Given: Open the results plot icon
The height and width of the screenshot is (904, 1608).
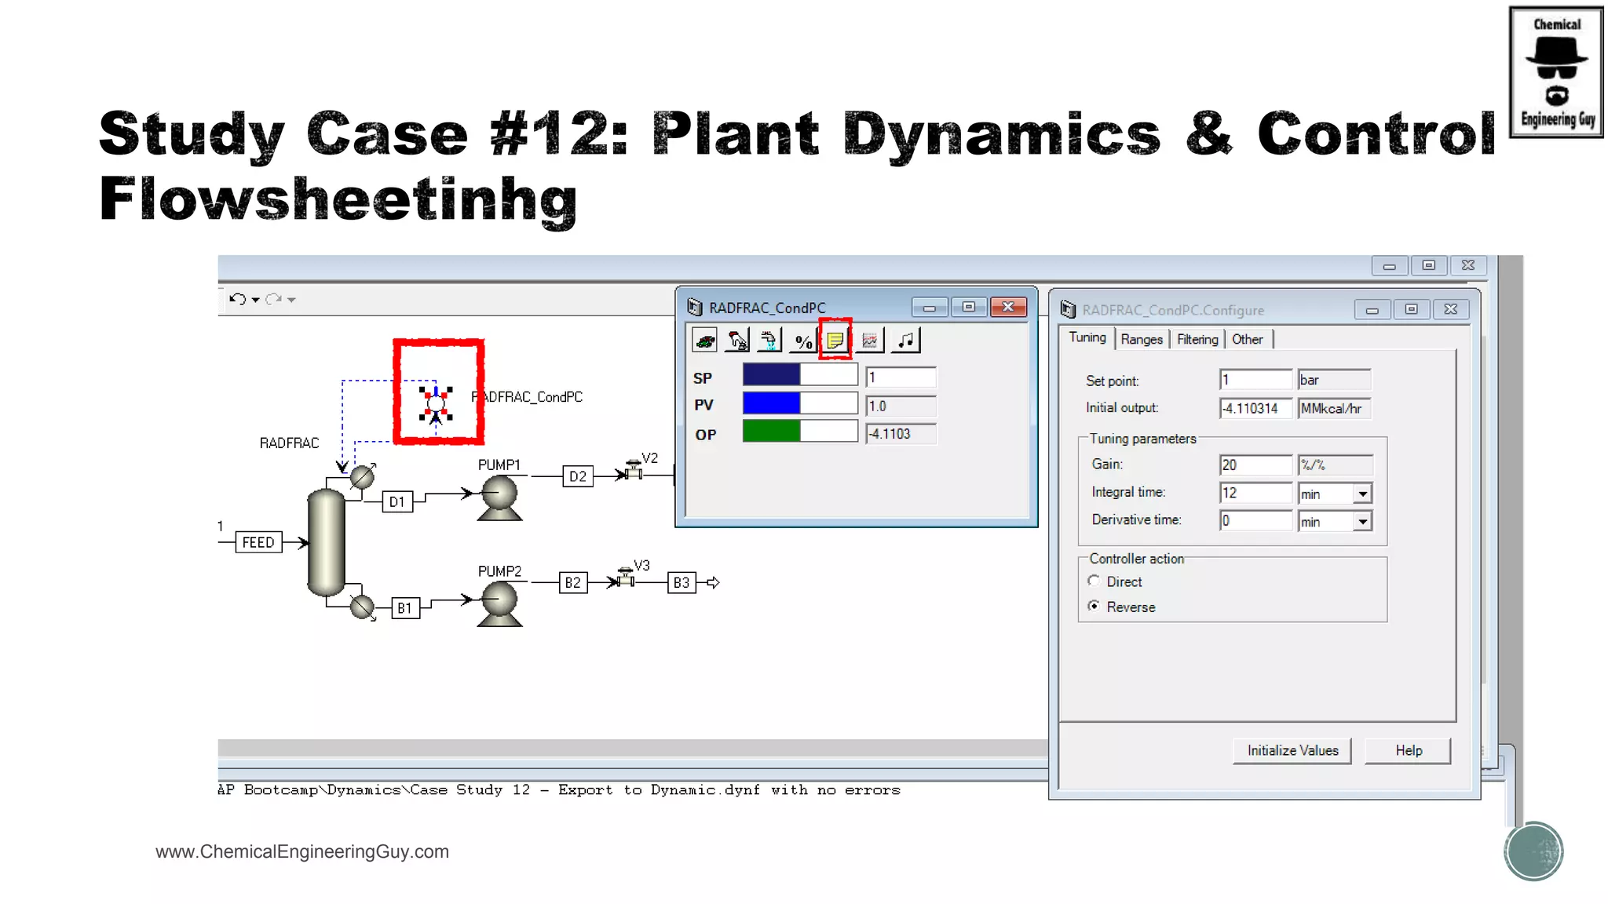Looking at the screenshot, I should coord(869,341).
